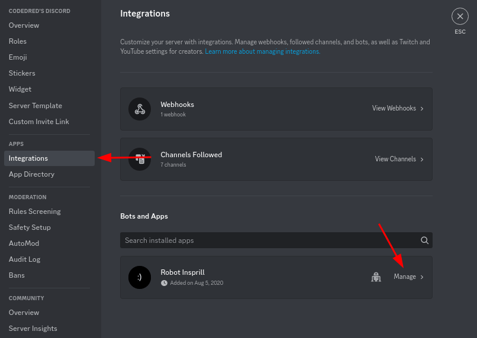View the Audit Log
Screen dimensions: 477x338
(x=24, y=259)
